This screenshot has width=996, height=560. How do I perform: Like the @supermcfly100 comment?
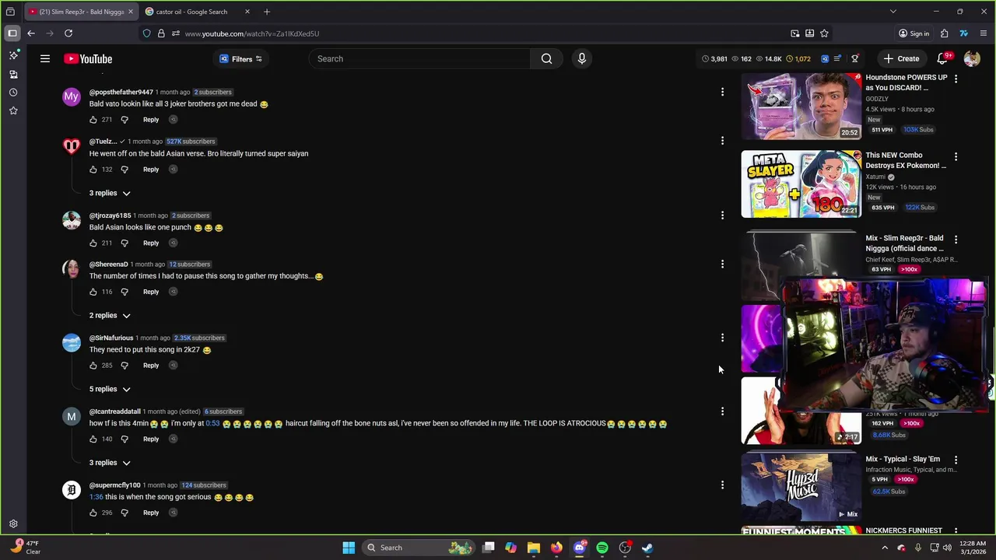coord(93,513)
